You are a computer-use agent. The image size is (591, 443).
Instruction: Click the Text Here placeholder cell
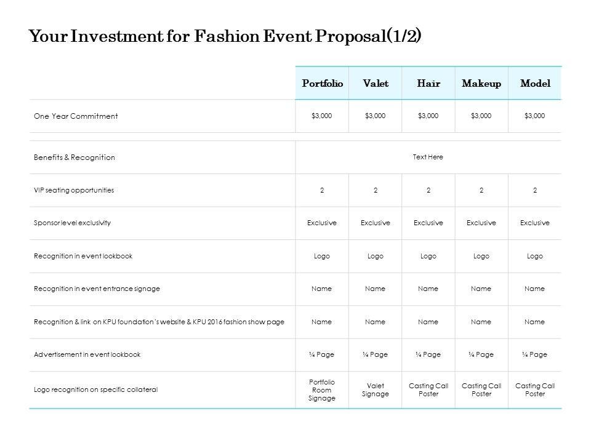(428, 157)
